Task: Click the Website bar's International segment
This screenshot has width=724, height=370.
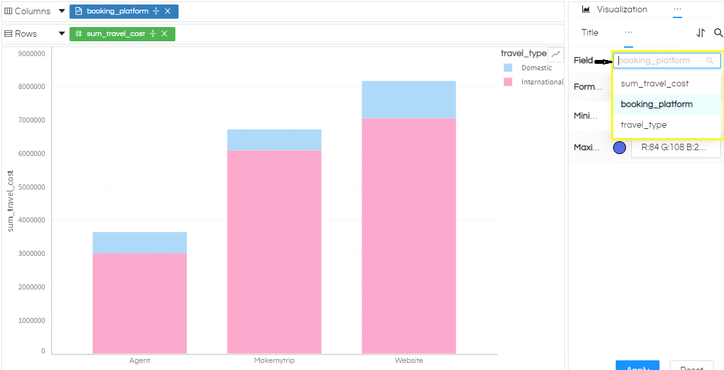Action: 409,235
